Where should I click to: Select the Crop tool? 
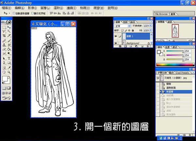(4, 36)
